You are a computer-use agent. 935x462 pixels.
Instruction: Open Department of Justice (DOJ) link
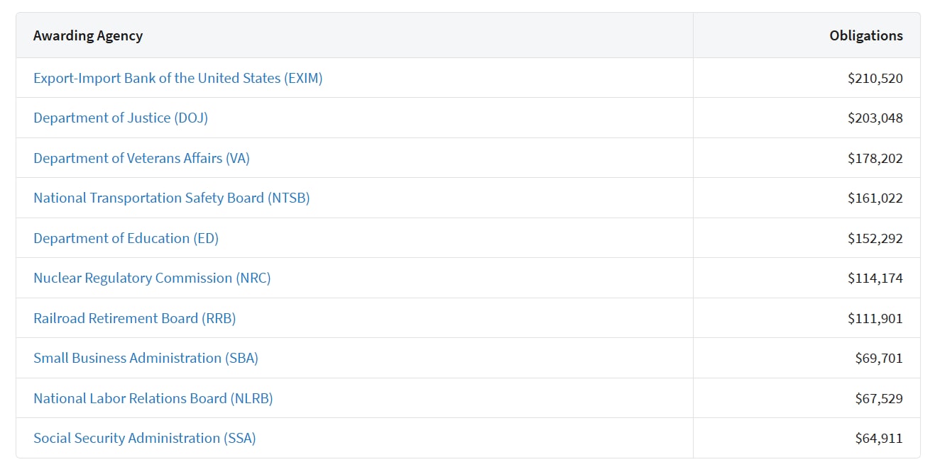click(121, 118)
